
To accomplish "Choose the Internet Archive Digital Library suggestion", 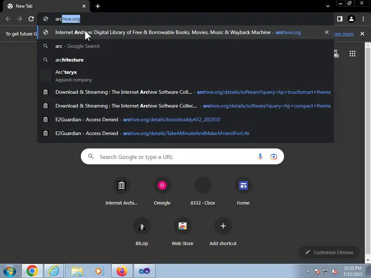I will 185,32.
